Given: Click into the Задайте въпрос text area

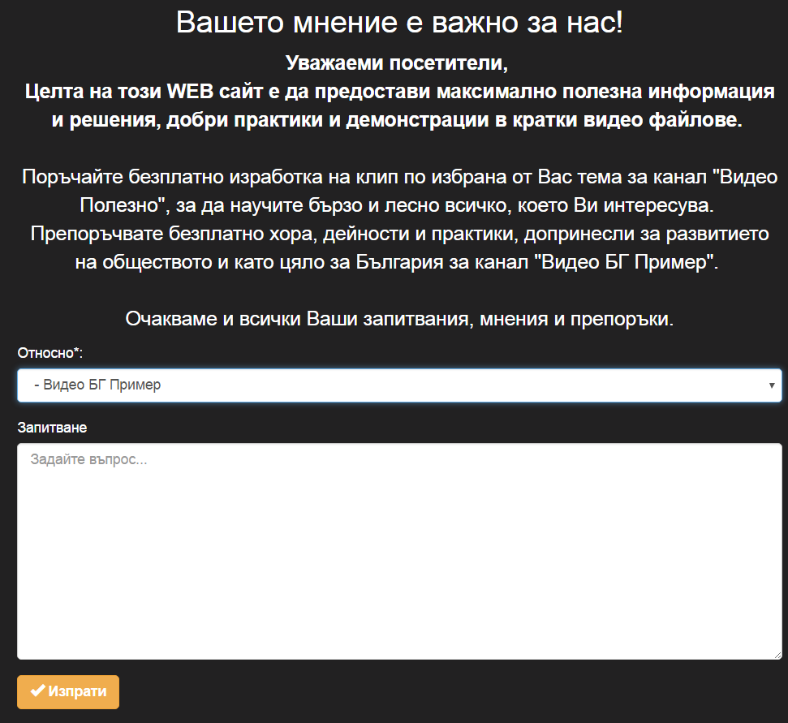Looking at the screenshot, I should [398, 552].
